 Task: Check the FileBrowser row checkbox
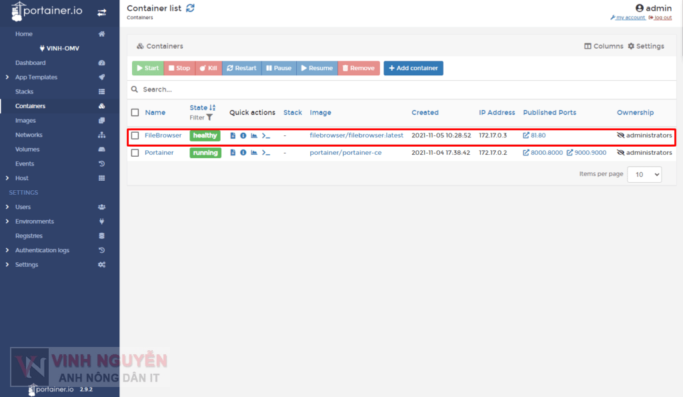point(135,135)
